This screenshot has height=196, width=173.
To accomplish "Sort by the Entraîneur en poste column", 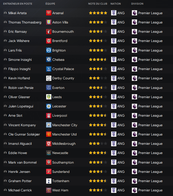I will click(x=18, y=4).
